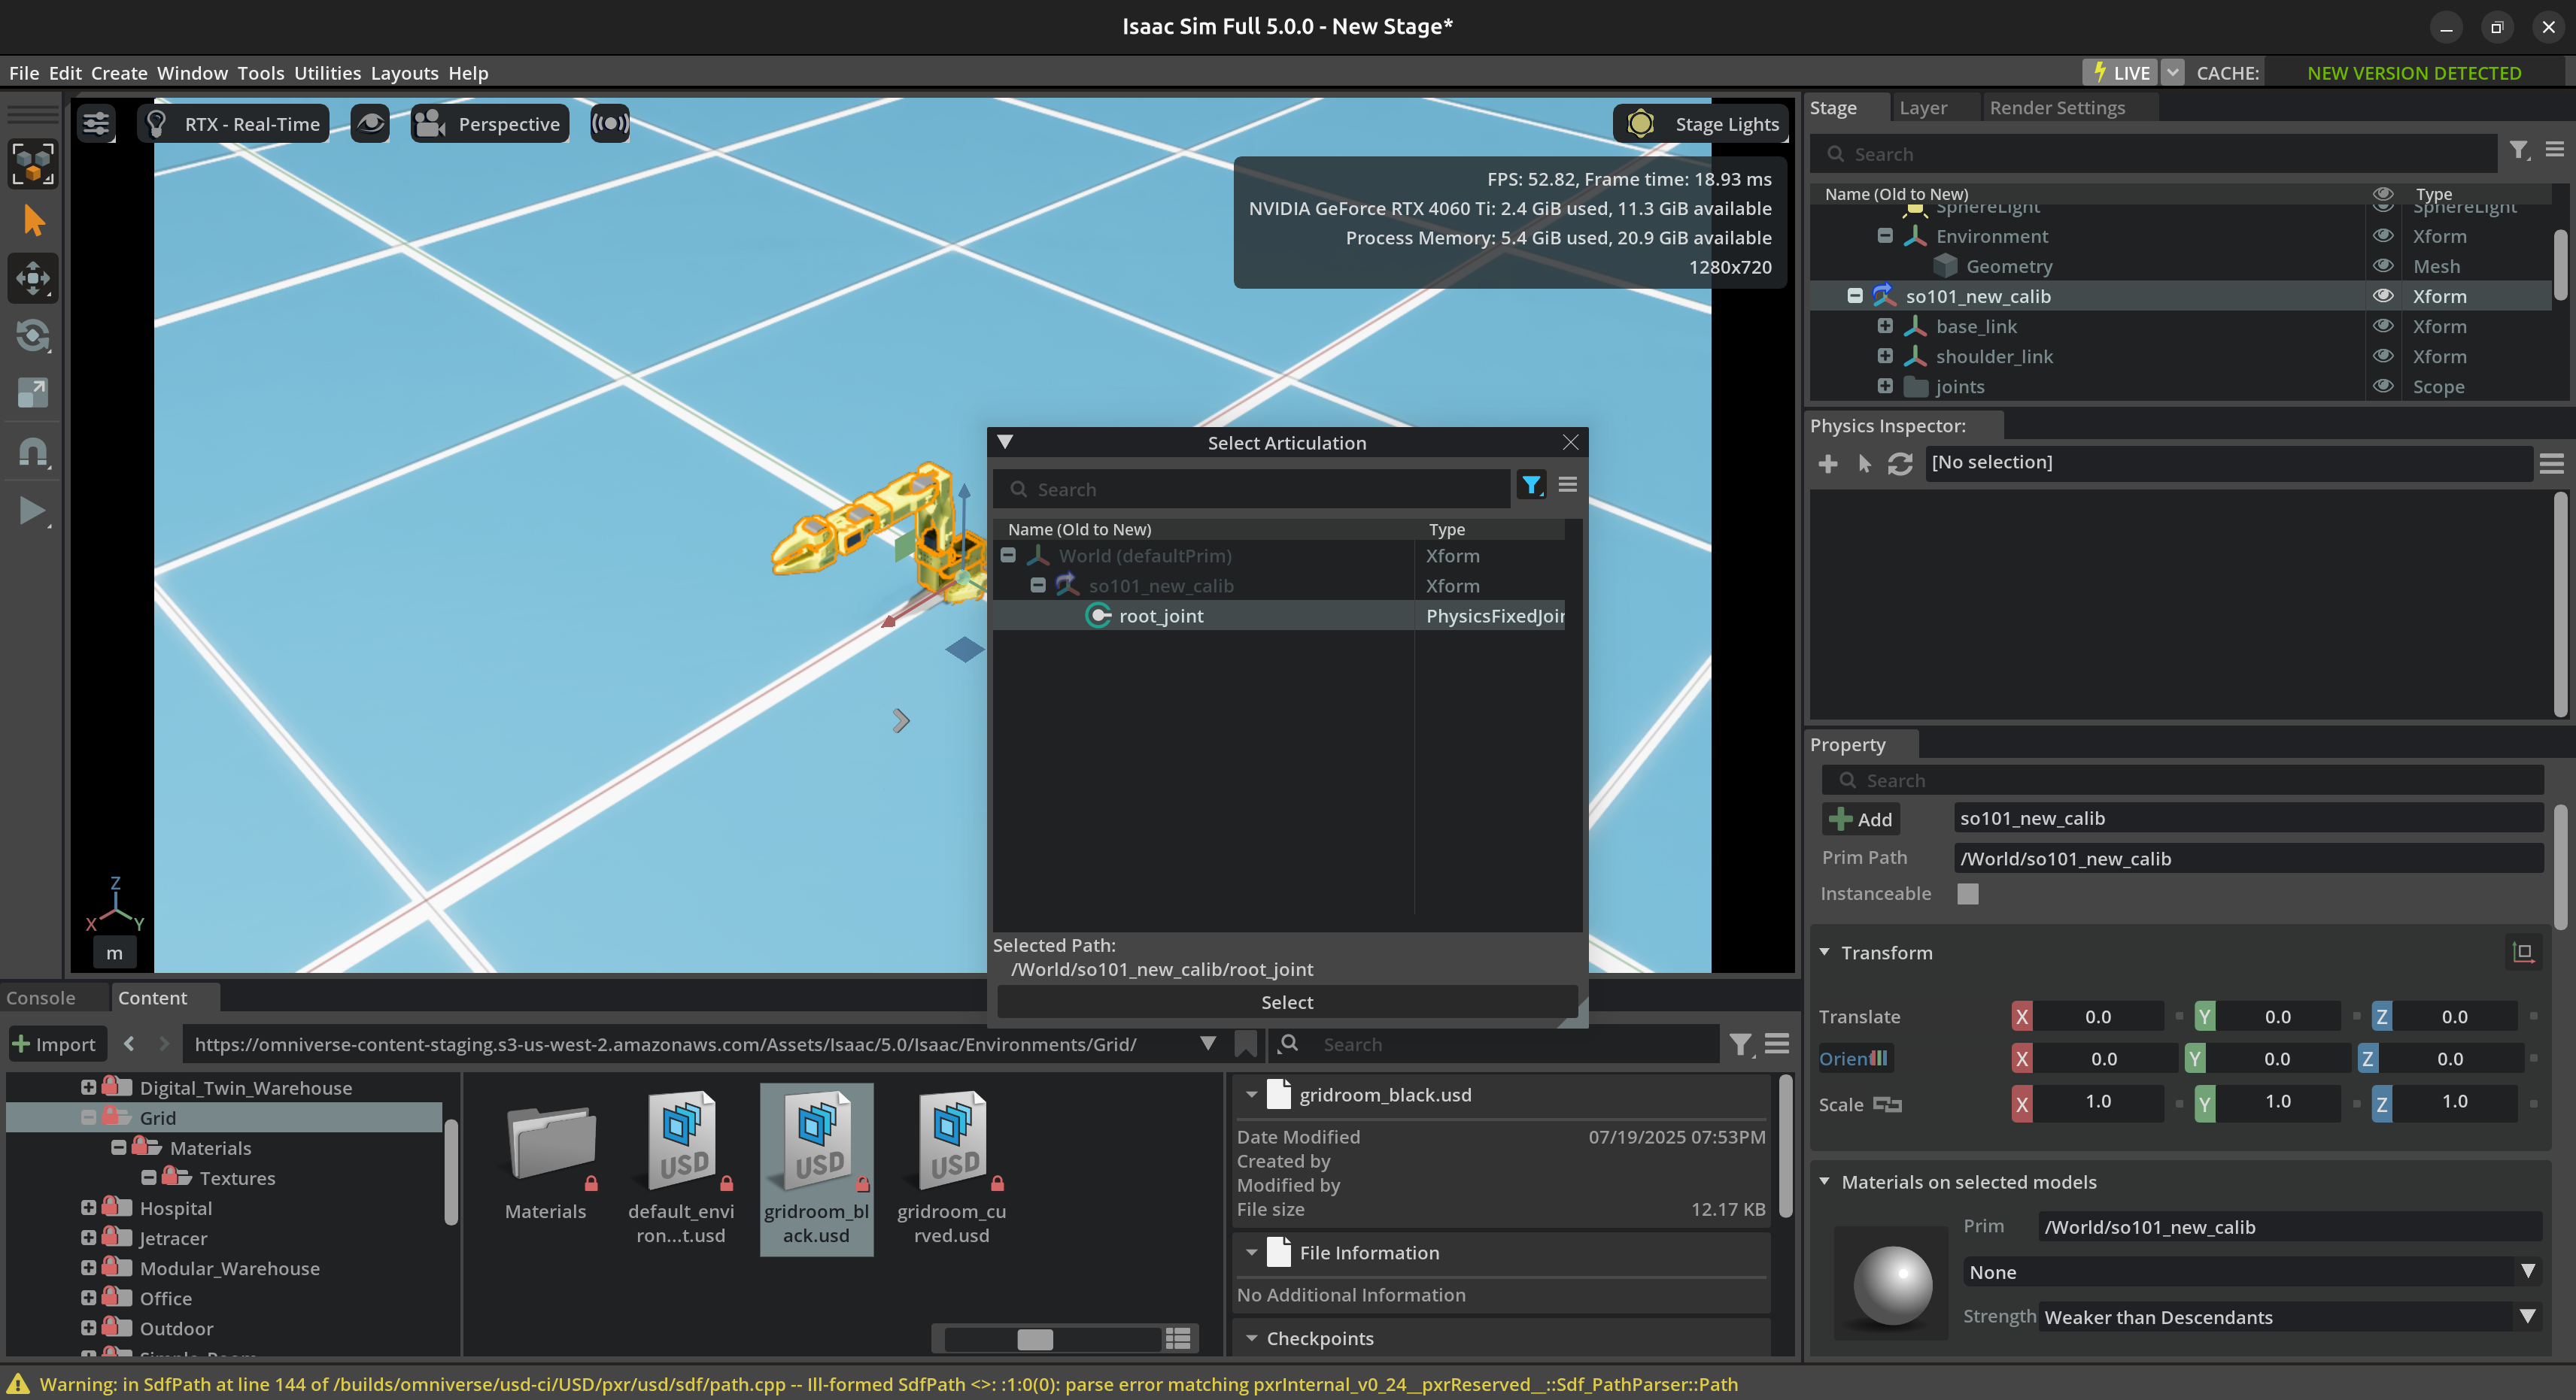Image resolution: width=2576 pixels, height=1400 pixels.
Task: Adjust the thumbnail size slider
Action: 1035,1339
